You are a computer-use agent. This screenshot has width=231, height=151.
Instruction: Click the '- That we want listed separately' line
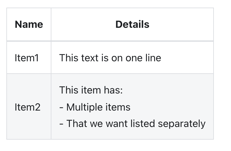(132, 124)
